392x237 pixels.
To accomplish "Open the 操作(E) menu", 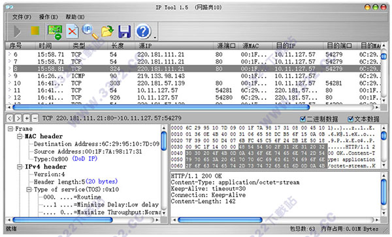I will 48,17.
